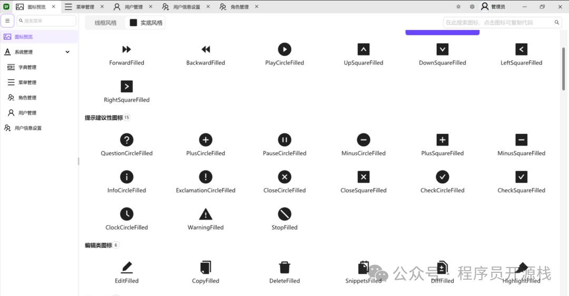This screenshot has width=569, height=296.
Task: Switch to the 线框风格 outline style
Action: [105, 23]
